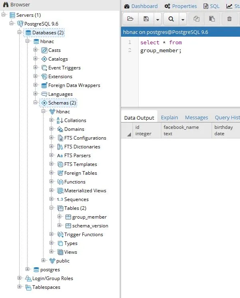Click the Domains house icon

pos(60,129)
